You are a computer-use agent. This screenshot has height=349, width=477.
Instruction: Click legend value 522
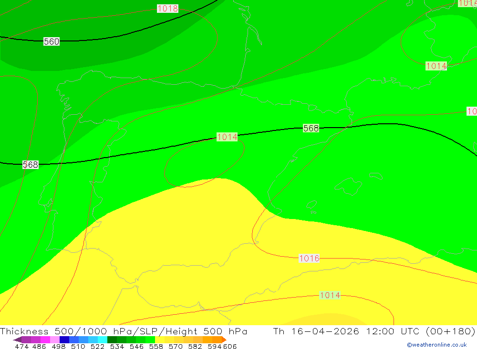click(97, 346)
